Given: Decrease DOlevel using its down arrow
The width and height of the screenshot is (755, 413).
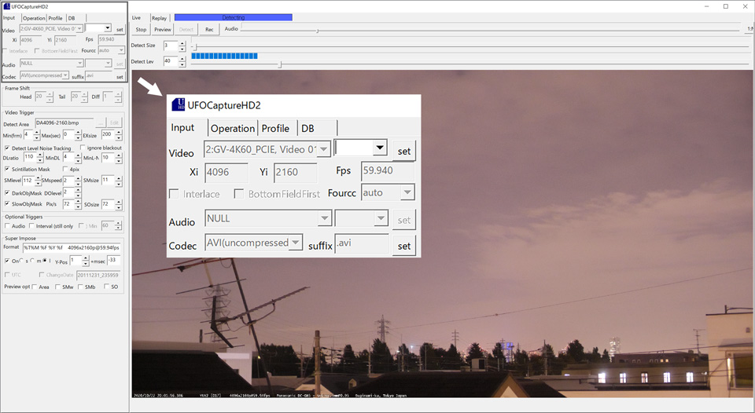Looking at the screenshot, I should [78, 196].
